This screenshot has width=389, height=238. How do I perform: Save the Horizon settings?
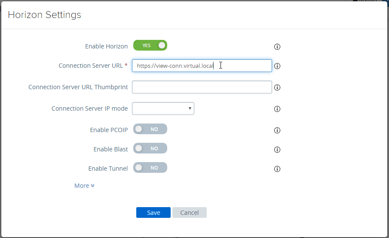[x=153, y=213]
